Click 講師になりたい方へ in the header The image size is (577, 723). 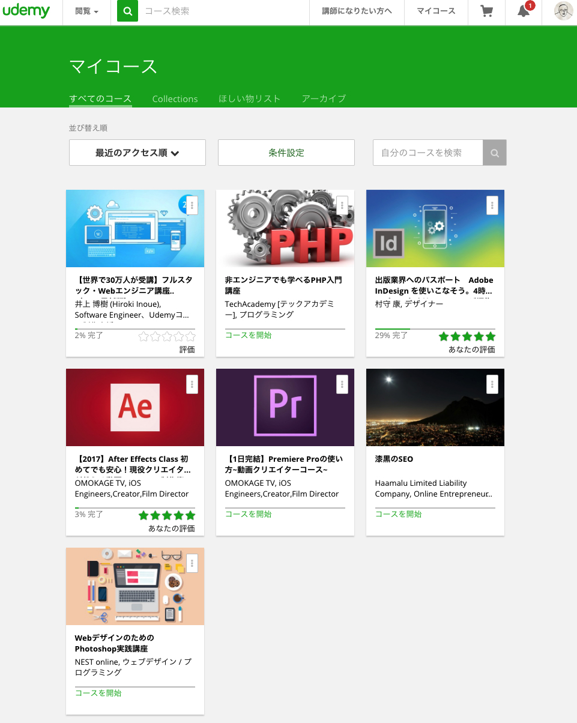coord(357,11)
